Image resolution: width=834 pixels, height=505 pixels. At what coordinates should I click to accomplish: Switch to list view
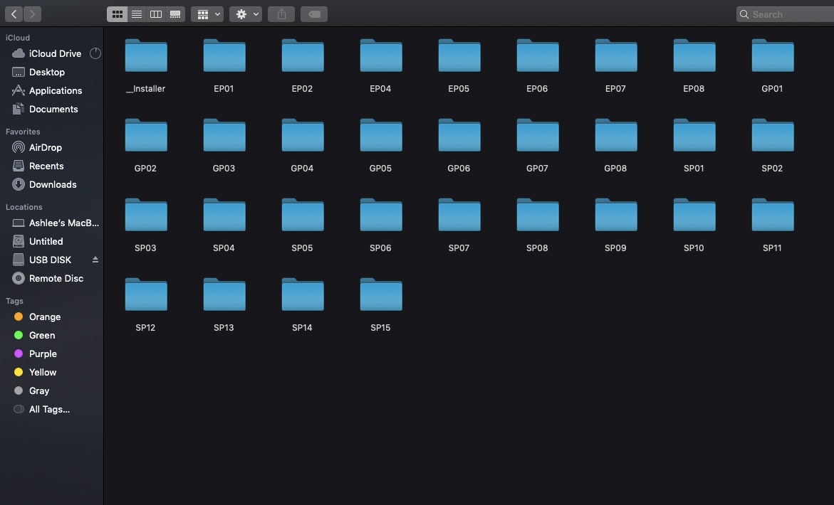pos(137,14)
